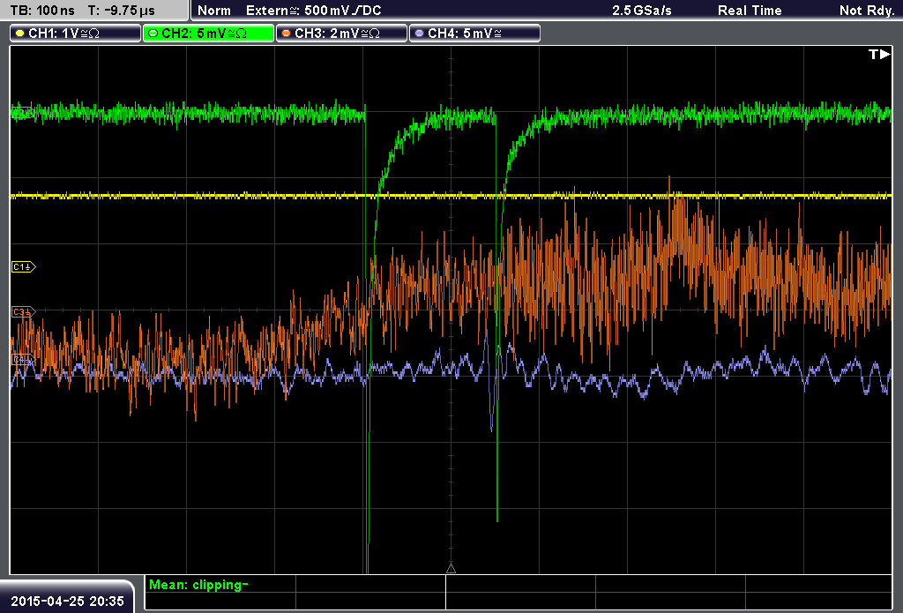Image resolution: width=903 pixels, height=613 pixels.
Task: Click the Mean: clipping measurement result
Action: point(198,585)
